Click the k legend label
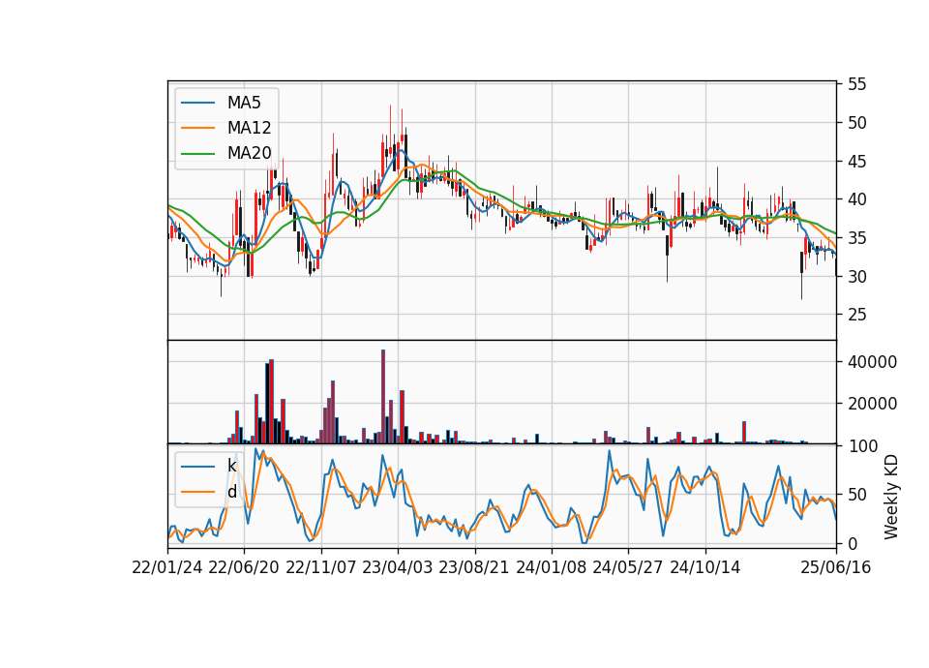929x668 pixels. coord(231,466)
